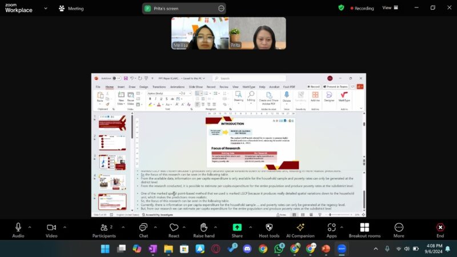Screen dimensions: 457x257
Task: Expand the Video options arrow
Action: (64, 226)
